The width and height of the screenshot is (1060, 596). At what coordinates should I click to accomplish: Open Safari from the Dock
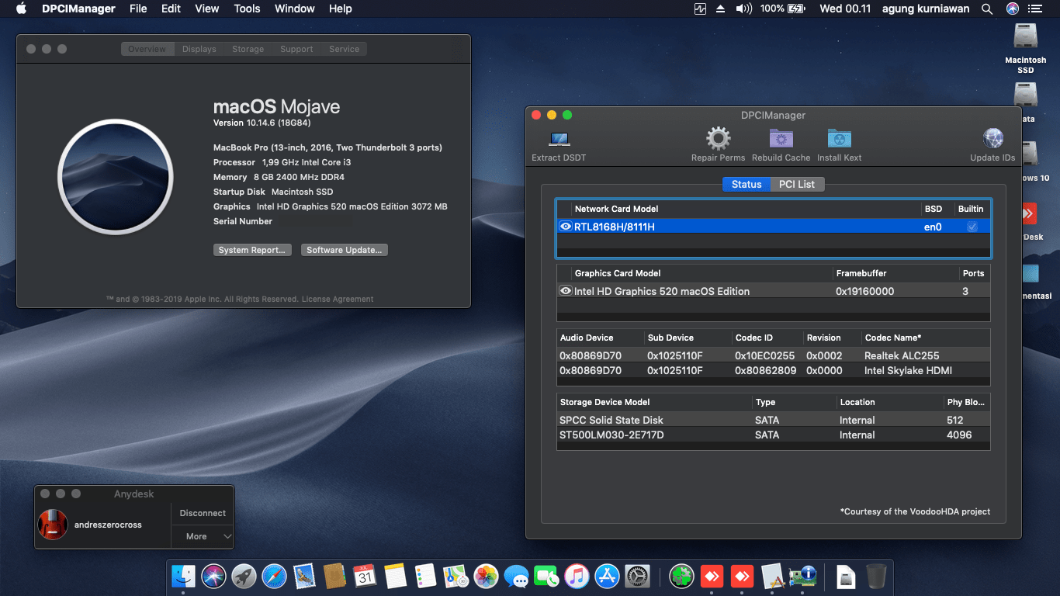click(275, 576)
